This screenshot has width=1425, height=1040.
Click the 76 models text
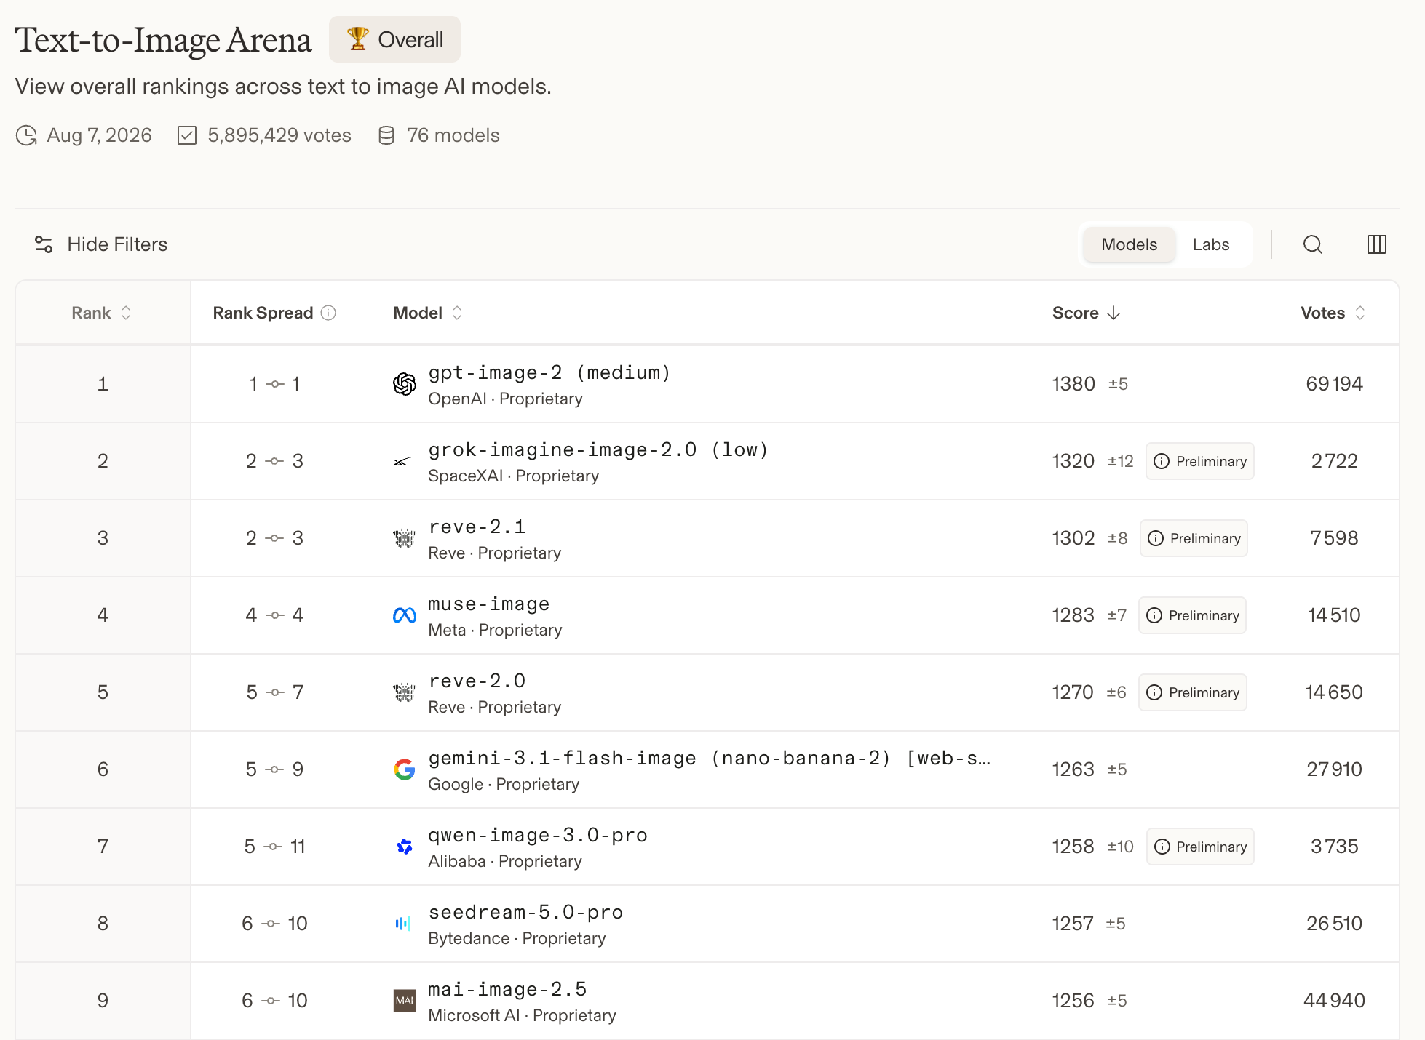(453, 135)
